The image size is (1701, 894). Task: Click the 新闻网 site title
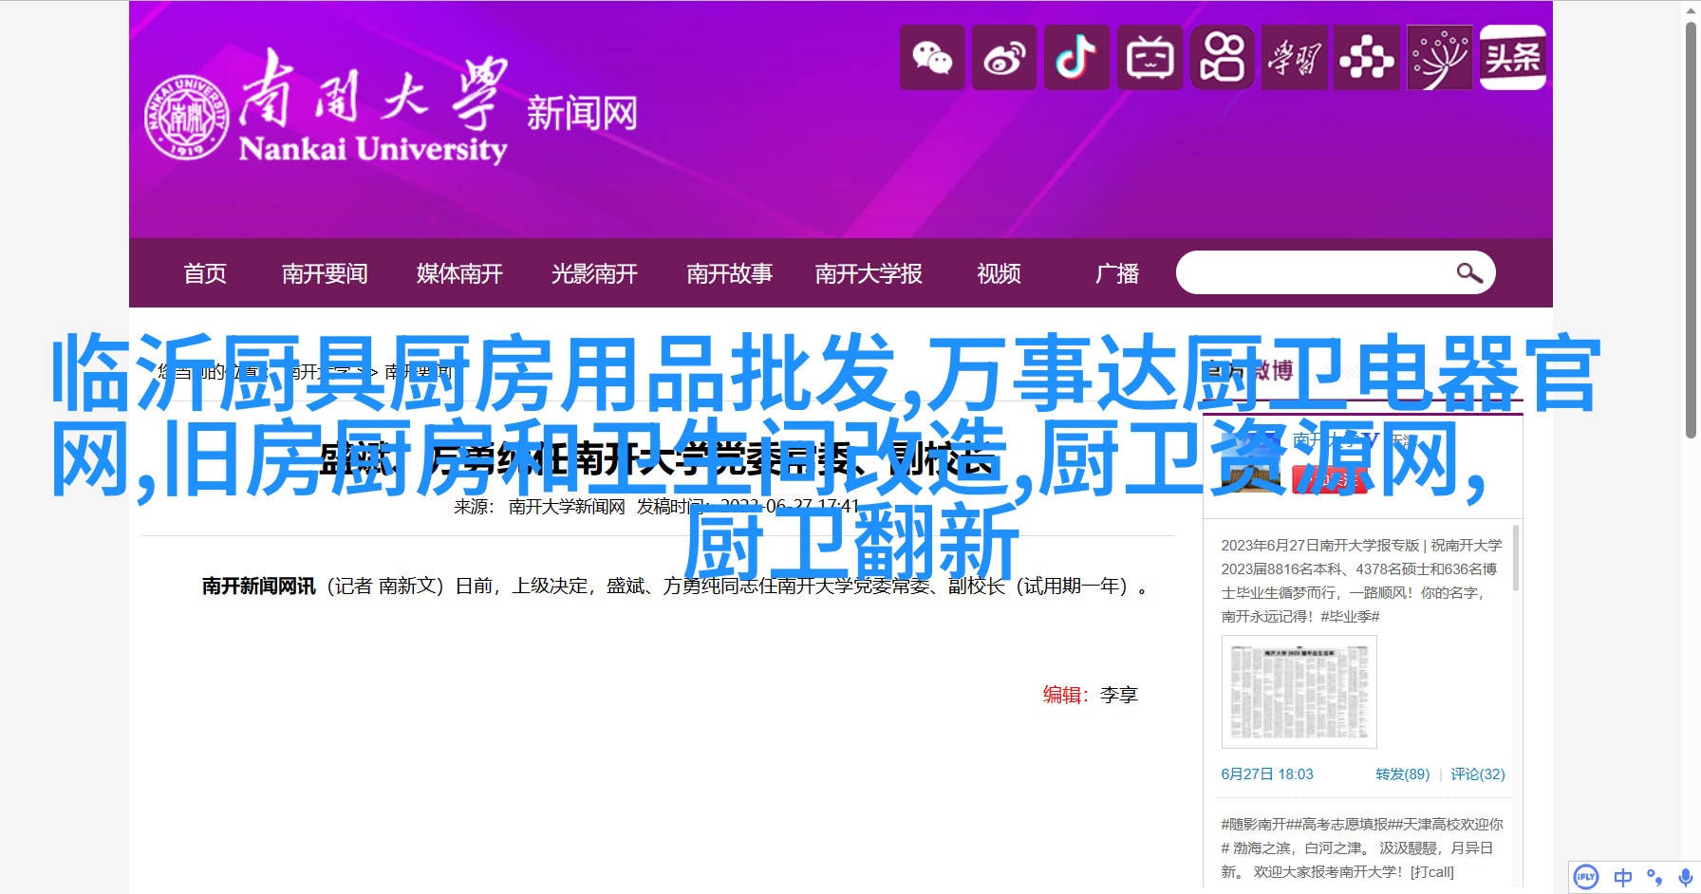582,114
